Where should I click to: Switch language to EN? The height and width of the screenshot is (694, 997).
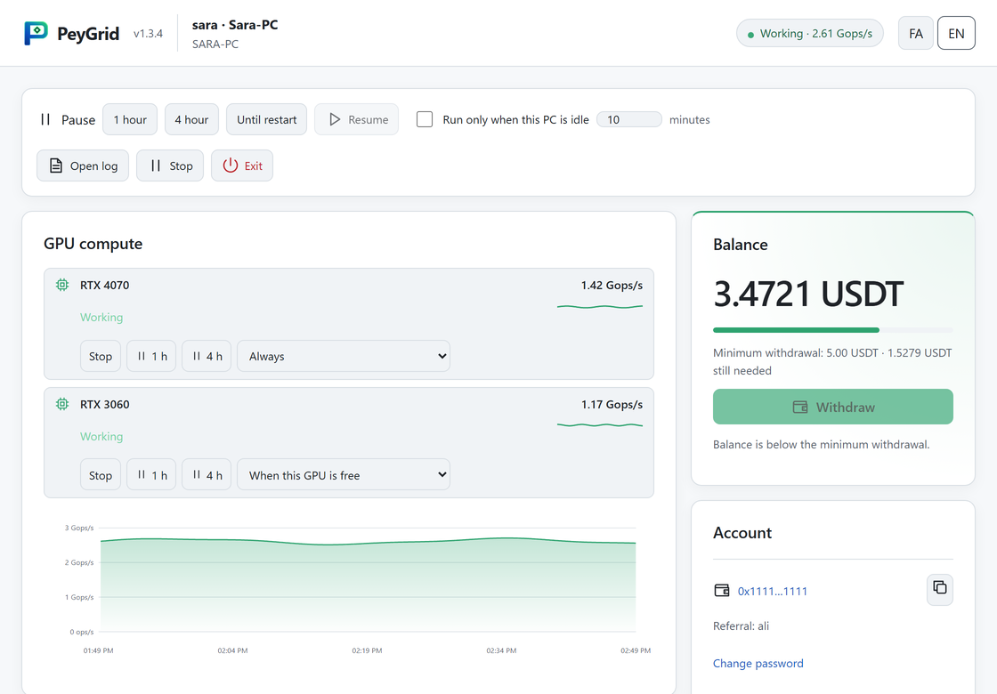pyautogui.click(x=956, y=34)
